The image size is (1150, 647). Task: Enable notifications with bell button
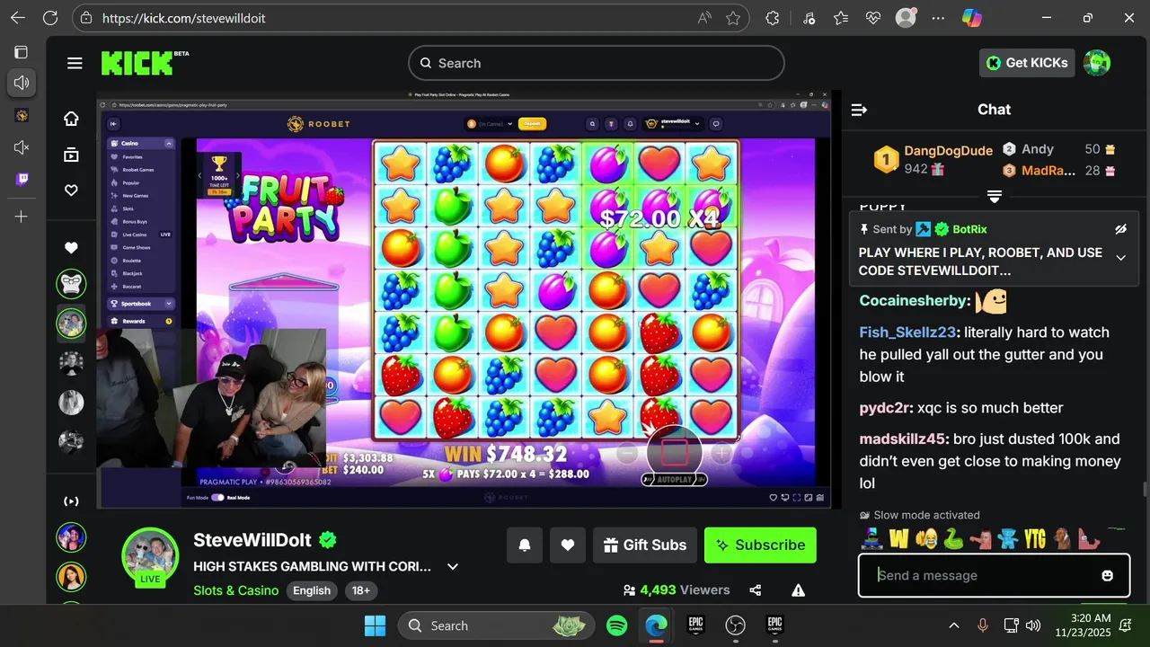click(525, 545)
